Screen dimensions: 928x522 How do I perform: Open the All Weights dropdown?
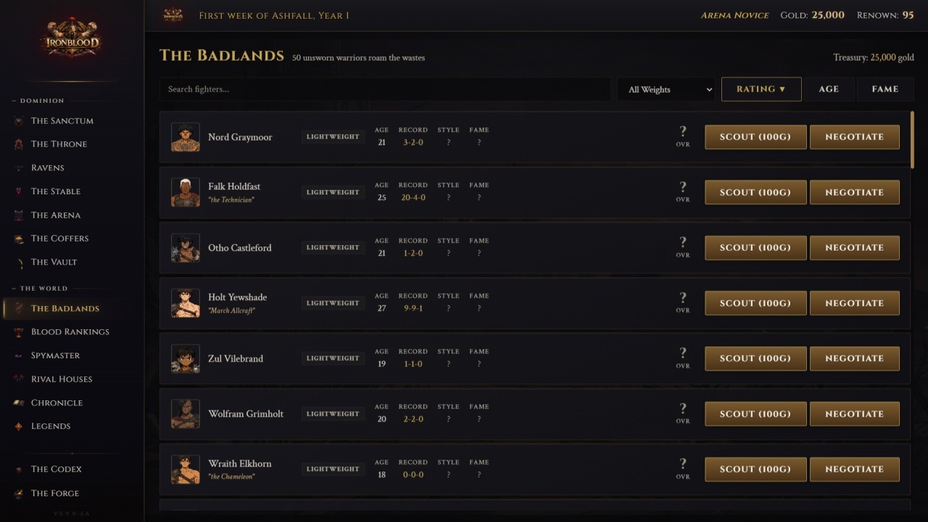pyautogui.click(x=666, y=89)
